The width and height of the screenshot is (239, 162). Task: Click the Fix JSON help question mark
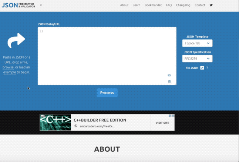tap(207, 68)
